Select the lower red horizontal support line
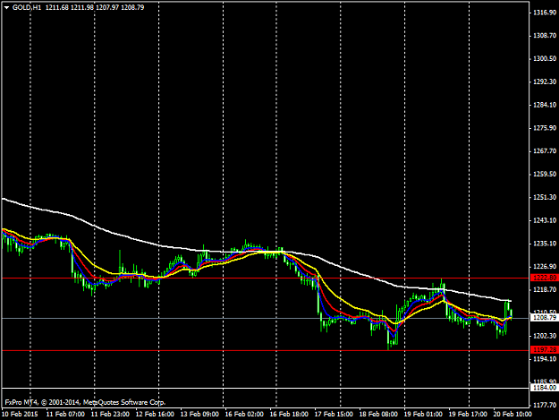Image resolution: width=559 pixels, height=420 pixels. pyautogui.click(x=266, y=350)
